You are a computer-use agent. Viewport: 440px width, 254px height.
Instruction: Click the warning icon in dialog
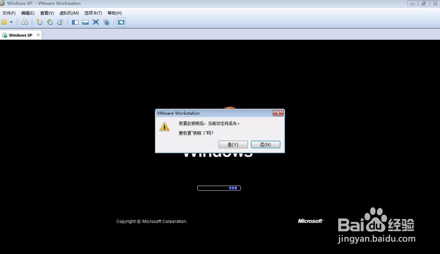click(165, 127)
